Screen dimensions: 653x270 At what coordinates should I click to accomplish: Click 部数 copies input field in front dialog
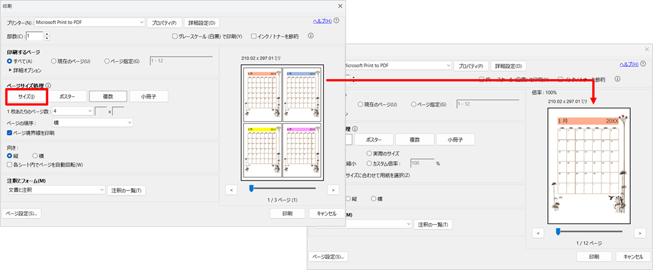tap(35, 36)
